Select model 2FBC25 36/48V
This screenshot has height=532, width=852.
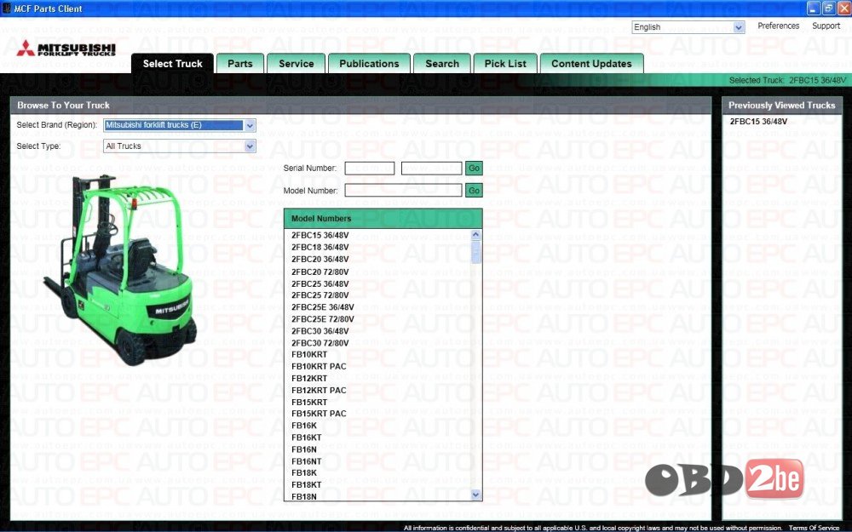point(320,284)
